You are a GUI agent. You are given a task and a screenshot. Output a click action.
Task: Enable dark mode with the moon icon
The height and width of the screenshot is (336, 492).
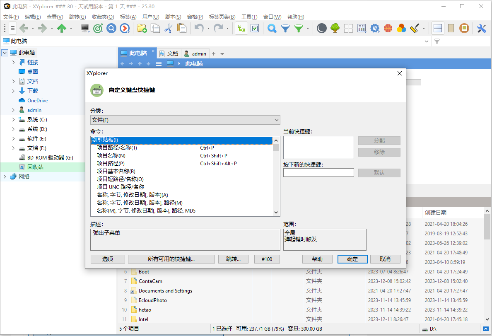(321, 28)
